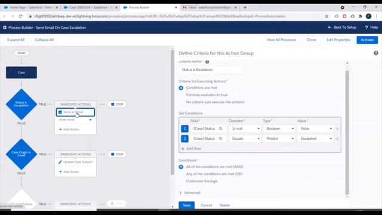Open Help in the header
Screen dimensions: 382x215
click(x=371, y=27)
